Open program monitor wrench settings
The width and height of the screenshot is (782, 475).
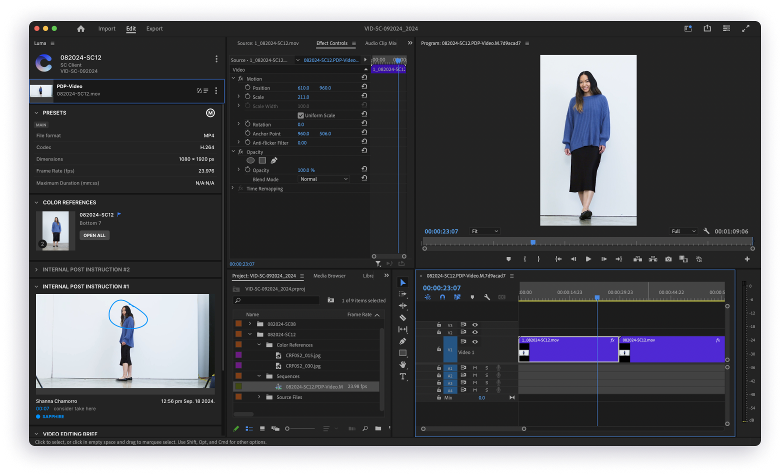coord(706,231)
